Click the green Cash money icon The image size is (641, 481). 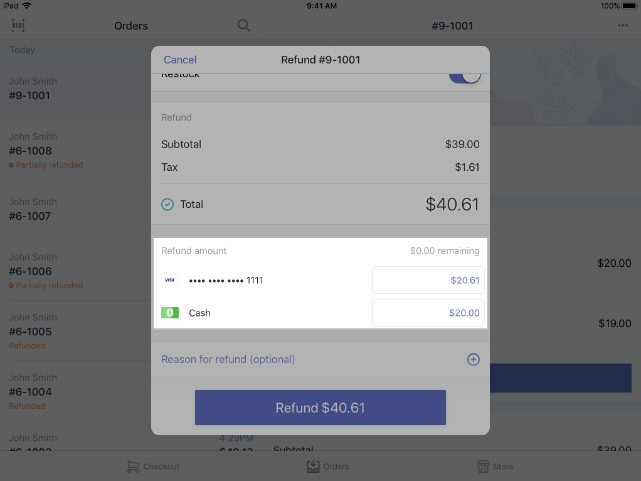tap(169, 313)
